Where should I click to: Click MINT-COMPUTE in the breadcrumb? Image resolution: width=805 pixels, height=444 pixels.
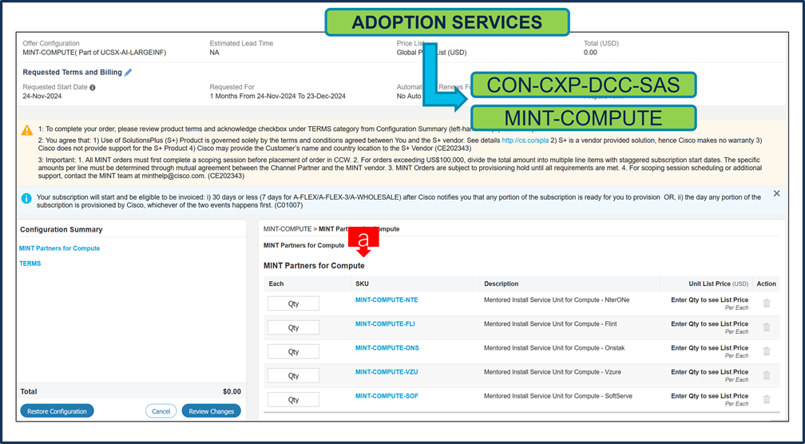[x=287, y=229]
